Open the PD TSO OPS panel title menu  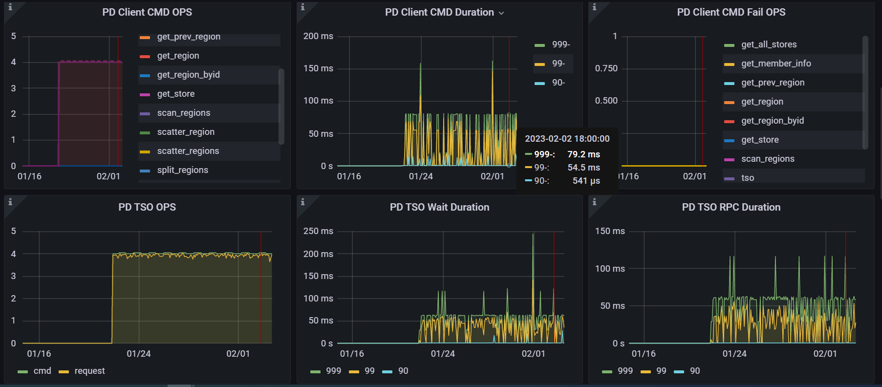[147, 207]
